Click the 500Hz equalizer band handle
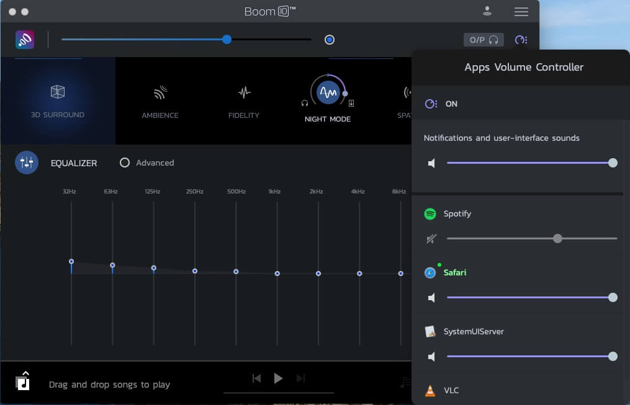Screen dimensions: 630x405 tap(236, 272)
